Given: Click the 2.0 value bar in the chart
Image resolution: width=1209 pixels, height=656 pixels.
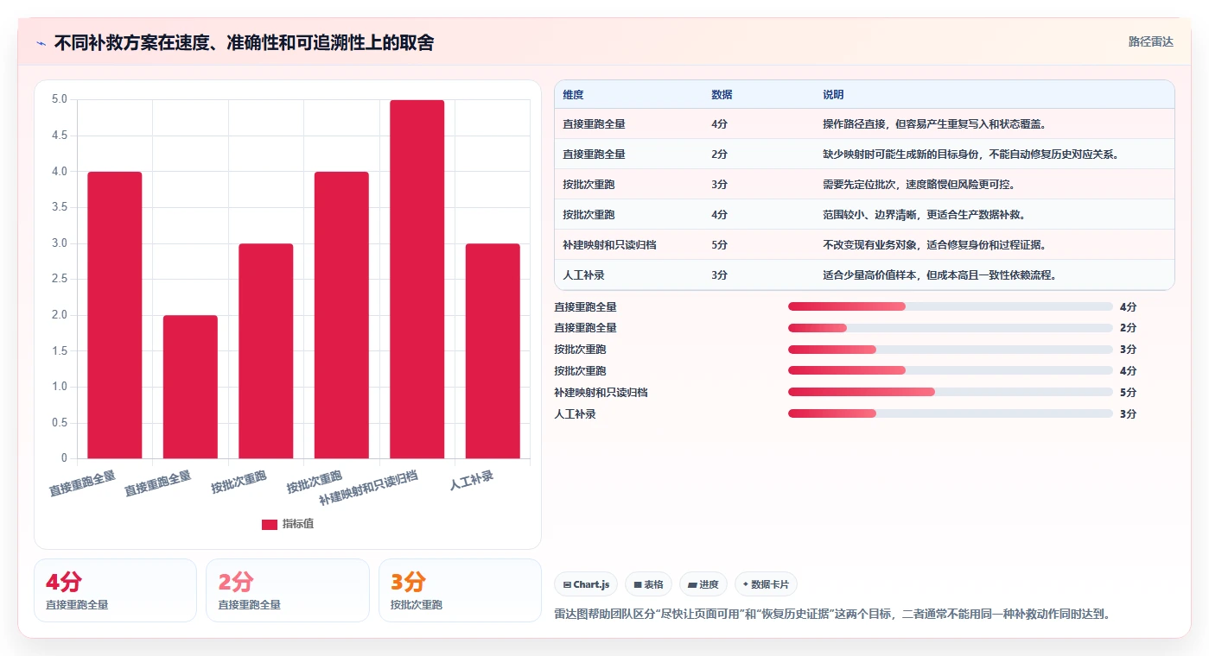Looking at the screenshot, I should 190,387.
